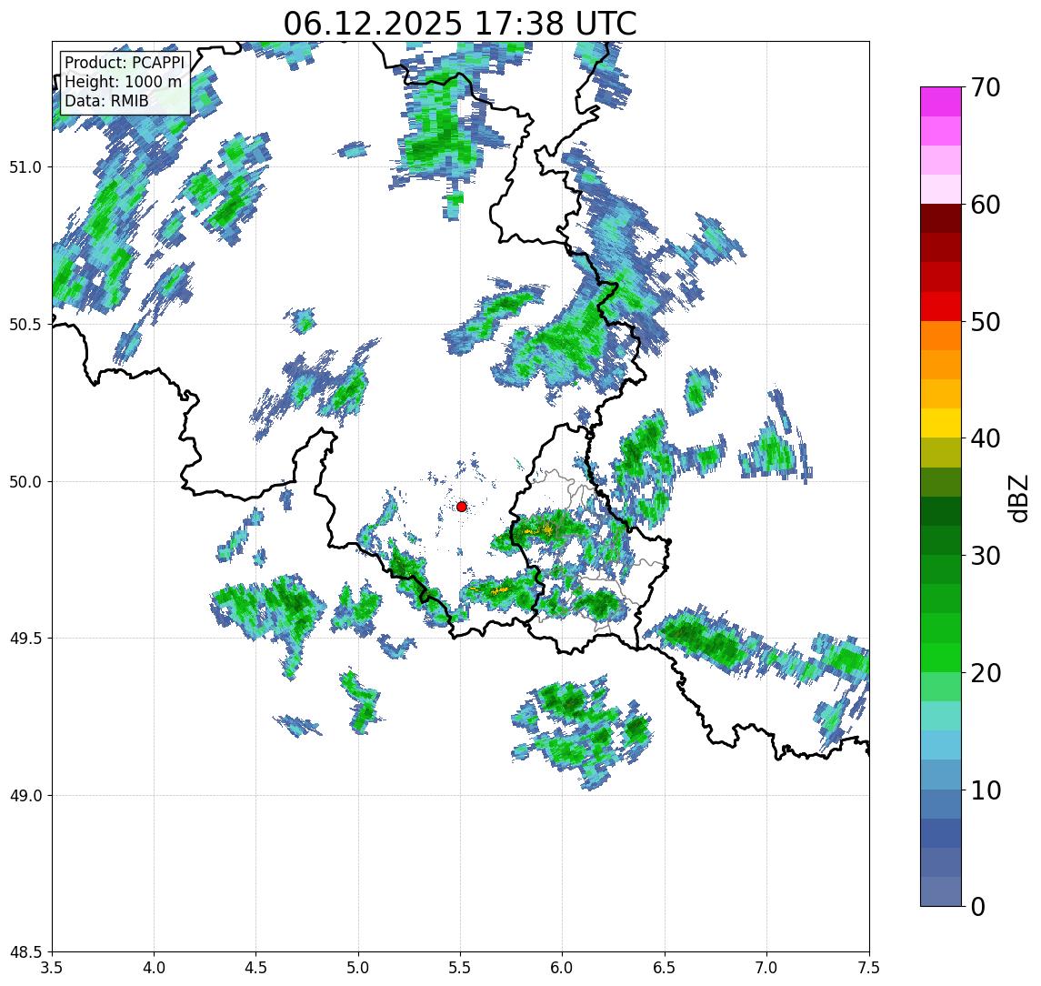The width and height of the screenshot is (1041, 986).
Task: Click the longitude axis label 6.5
Action: 666,968
